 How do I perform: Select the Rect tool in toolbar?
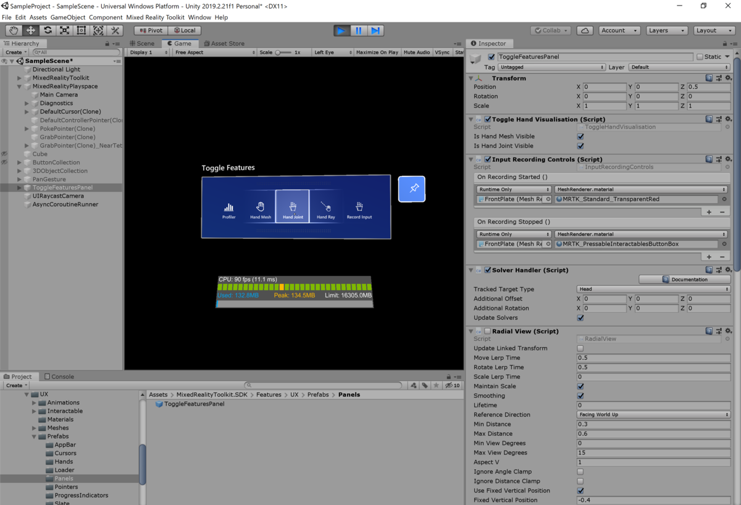81,30
